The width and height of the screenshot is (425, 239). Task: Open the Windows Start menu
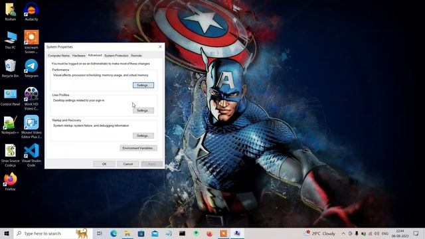7,233
